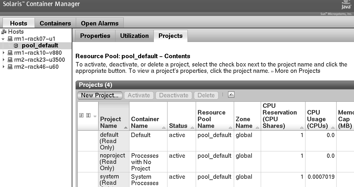Click the rm2-rack46-u60 host computer icon
Screen dimensions: 354x187
(10, 67)
